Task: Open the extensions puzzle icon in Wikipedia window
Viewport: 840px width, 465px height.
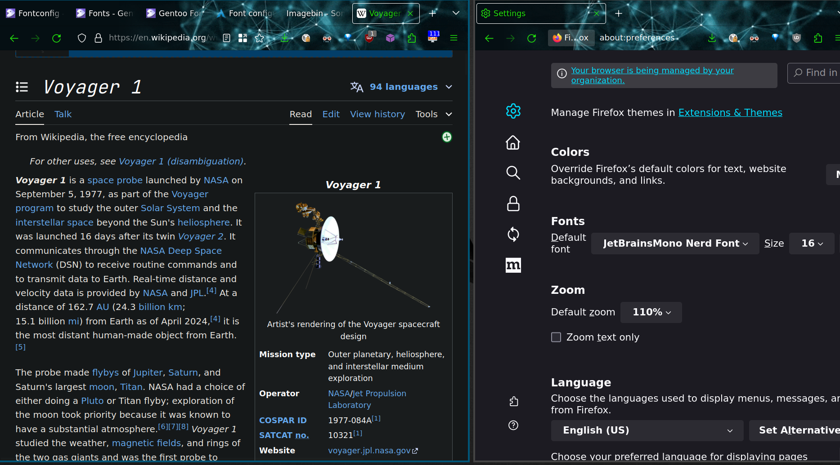Action: 412,38
